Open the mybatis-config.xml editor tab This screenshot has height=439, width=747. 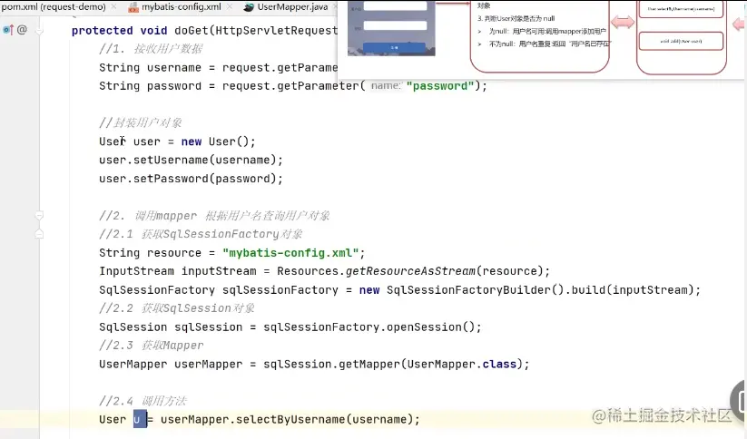pyautogui.click(x=181, y=6)
